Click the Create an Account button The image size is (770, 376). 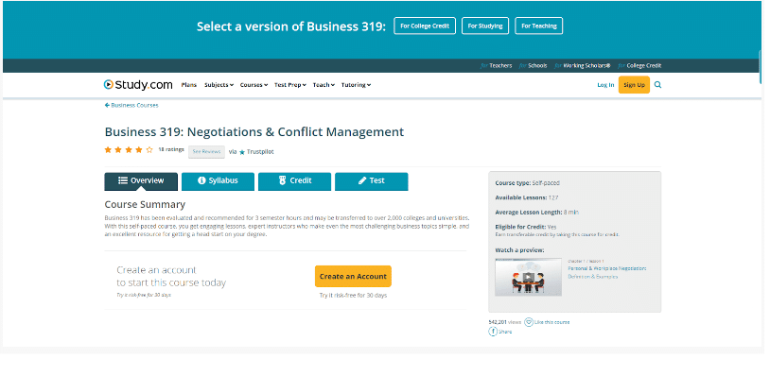(353, 277)
